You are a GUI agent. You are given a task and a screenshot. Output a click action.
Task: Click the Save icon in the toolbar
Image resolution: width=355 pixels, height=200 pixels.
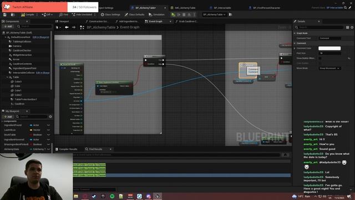pyautogui.click(x=5, y=15)
